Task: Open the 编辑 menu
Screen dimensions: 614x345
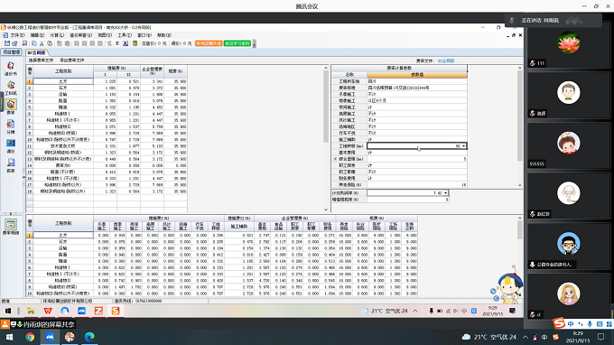Action: (x=38, y=35)
